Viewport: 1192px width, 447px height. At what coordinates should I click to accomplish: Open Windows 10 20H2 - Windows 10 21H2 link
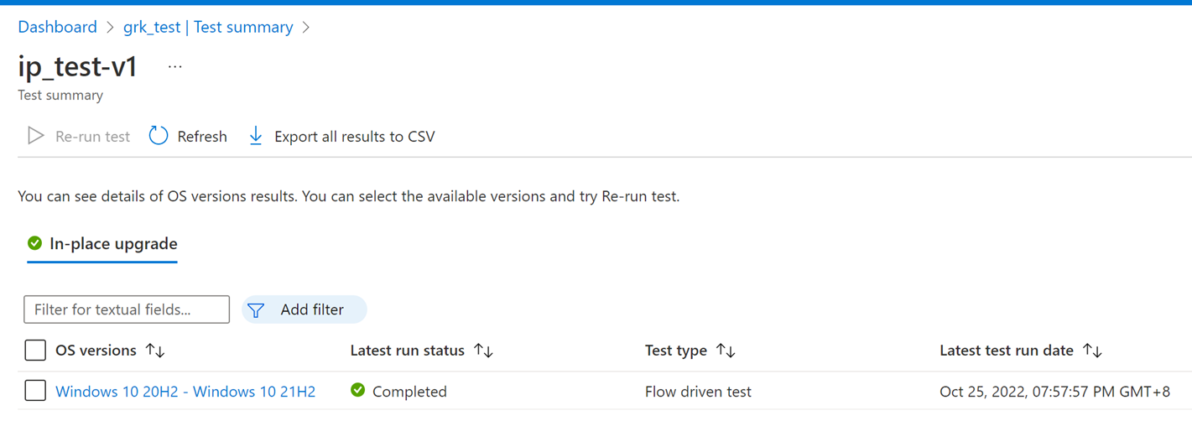click(x=185, y=392)
